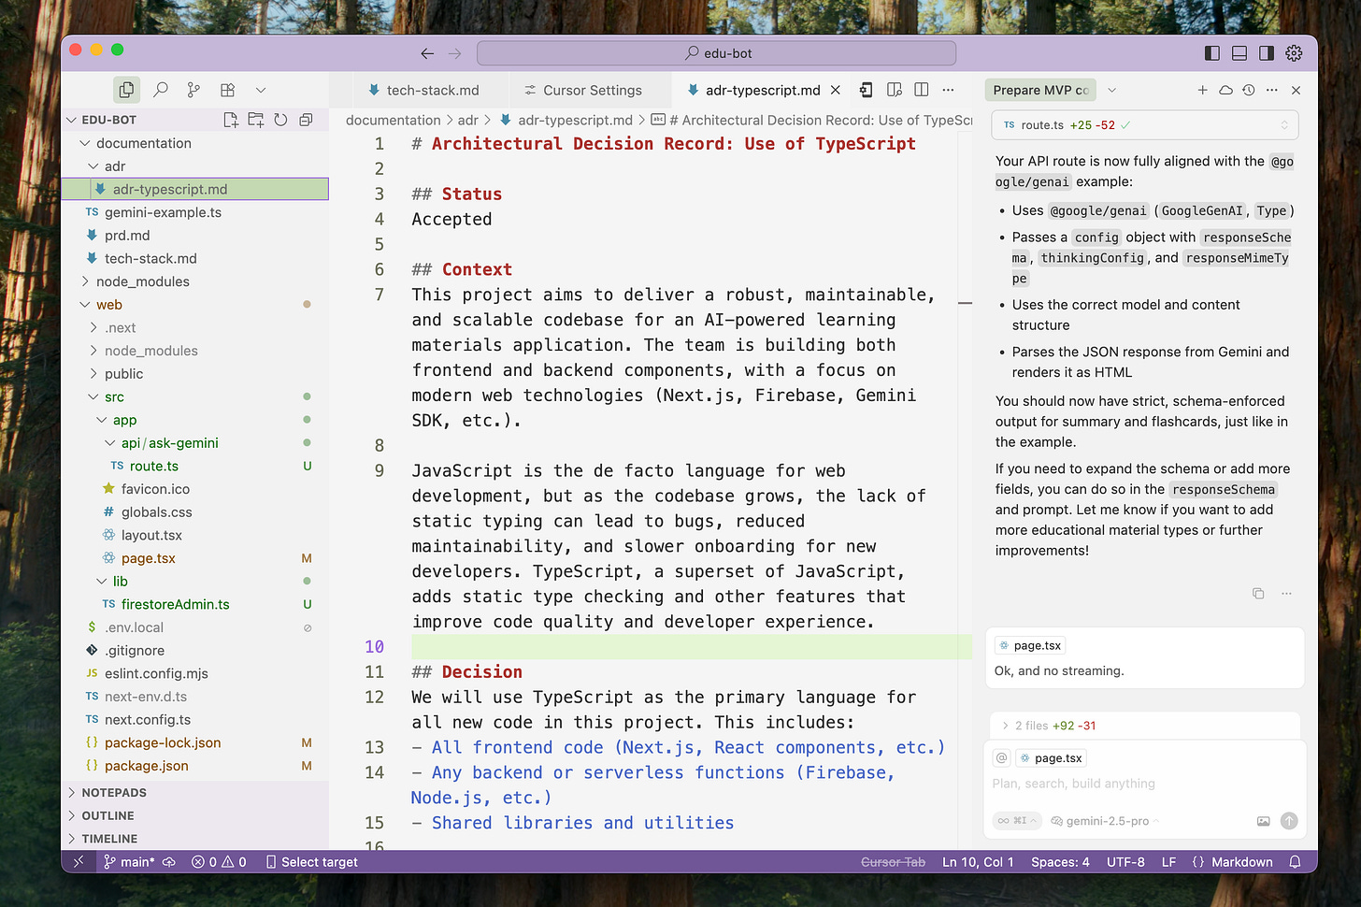
Task: Click the edu-bot command center search box
Action: [x=716, y=53]
